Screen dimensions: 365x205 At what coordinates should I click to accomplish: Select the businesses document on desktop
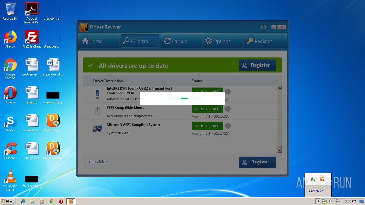coord(32,123)
